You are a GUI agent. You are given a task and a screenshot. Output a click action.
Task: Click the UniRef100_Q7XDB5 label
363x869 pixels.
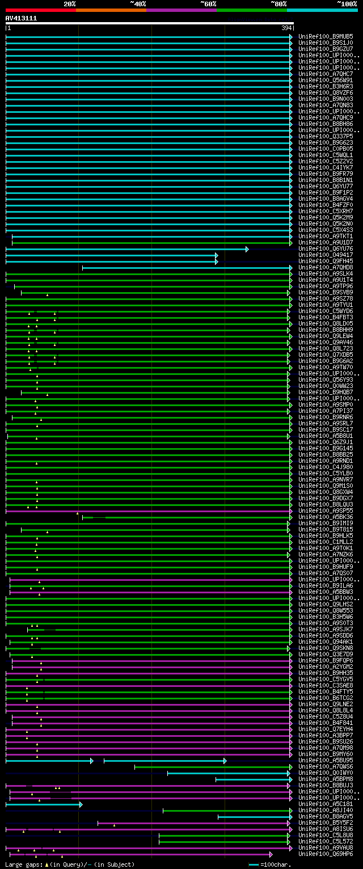point(326,355)
